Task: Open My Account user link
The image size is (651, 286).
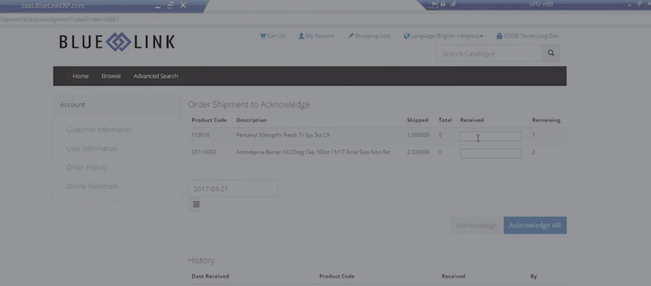Action: pyautogui.click(x=316, y=36)
